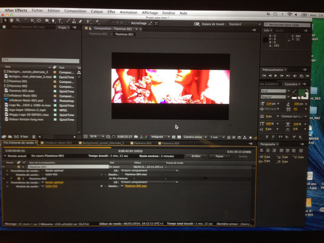This screenshot has width=324, height=243.
Task: Create new folder in Projet panel
Action: coord(10,137)
